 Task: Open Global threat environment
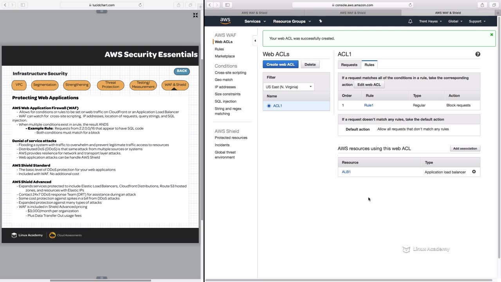click(x=225, y=155)
